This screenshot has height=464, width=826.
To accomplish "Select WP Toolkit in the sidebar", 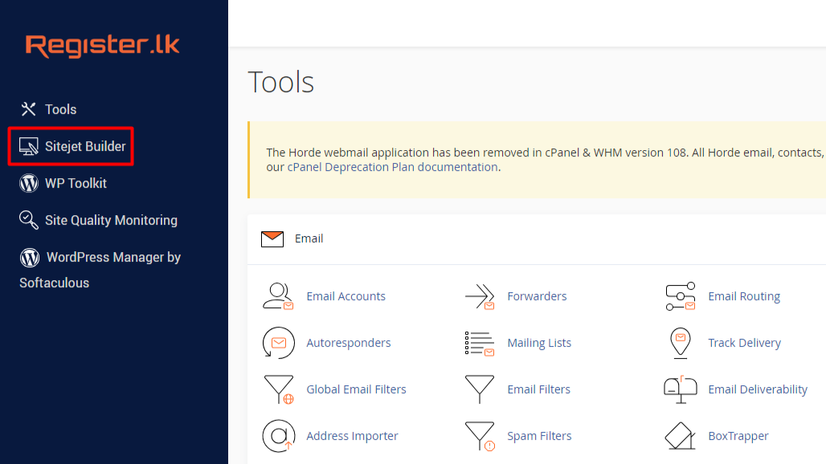I will 76,183.
